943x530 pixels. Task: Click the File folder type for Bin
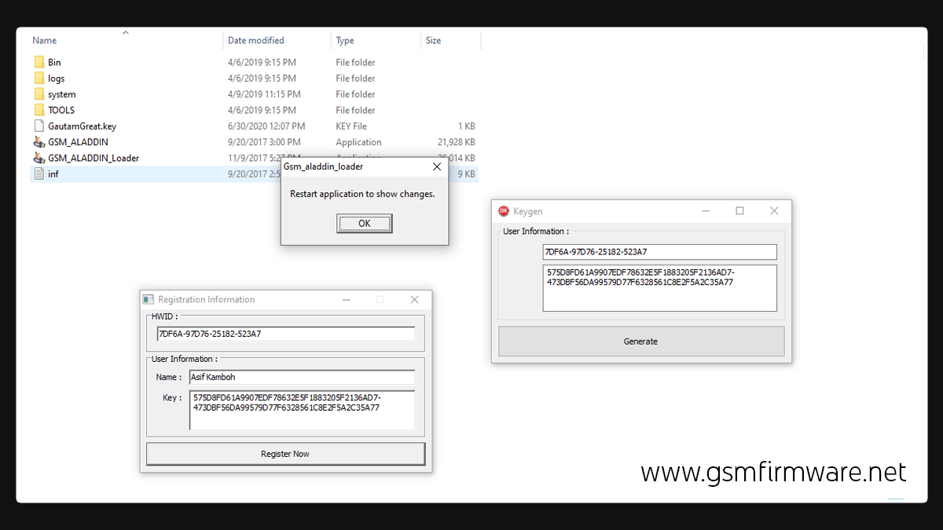(355, 62)
